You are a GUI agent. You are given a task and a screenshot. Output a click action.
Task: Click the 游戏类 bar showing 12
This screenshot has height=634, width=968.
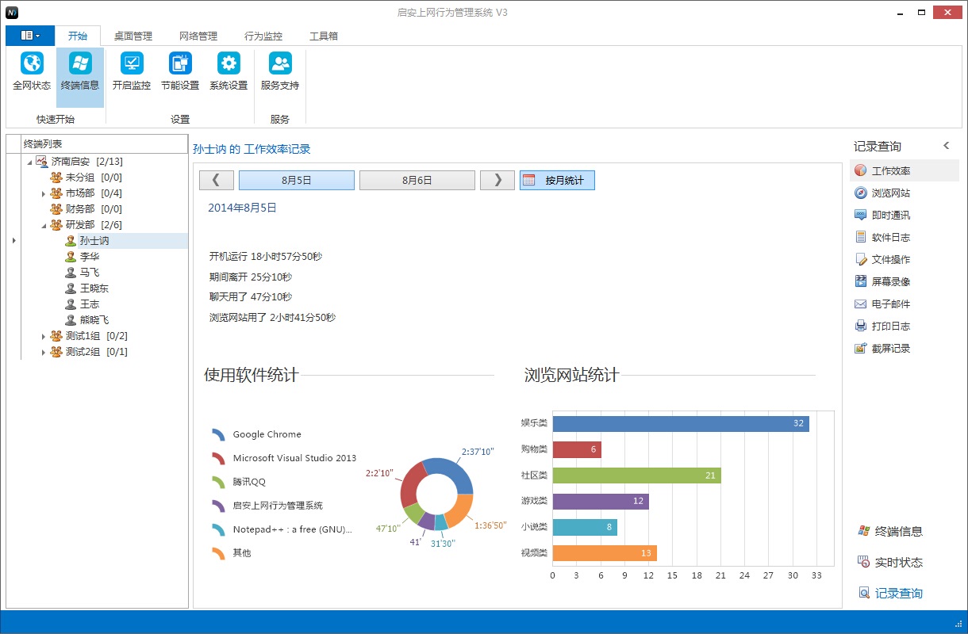tap(601, 501)
